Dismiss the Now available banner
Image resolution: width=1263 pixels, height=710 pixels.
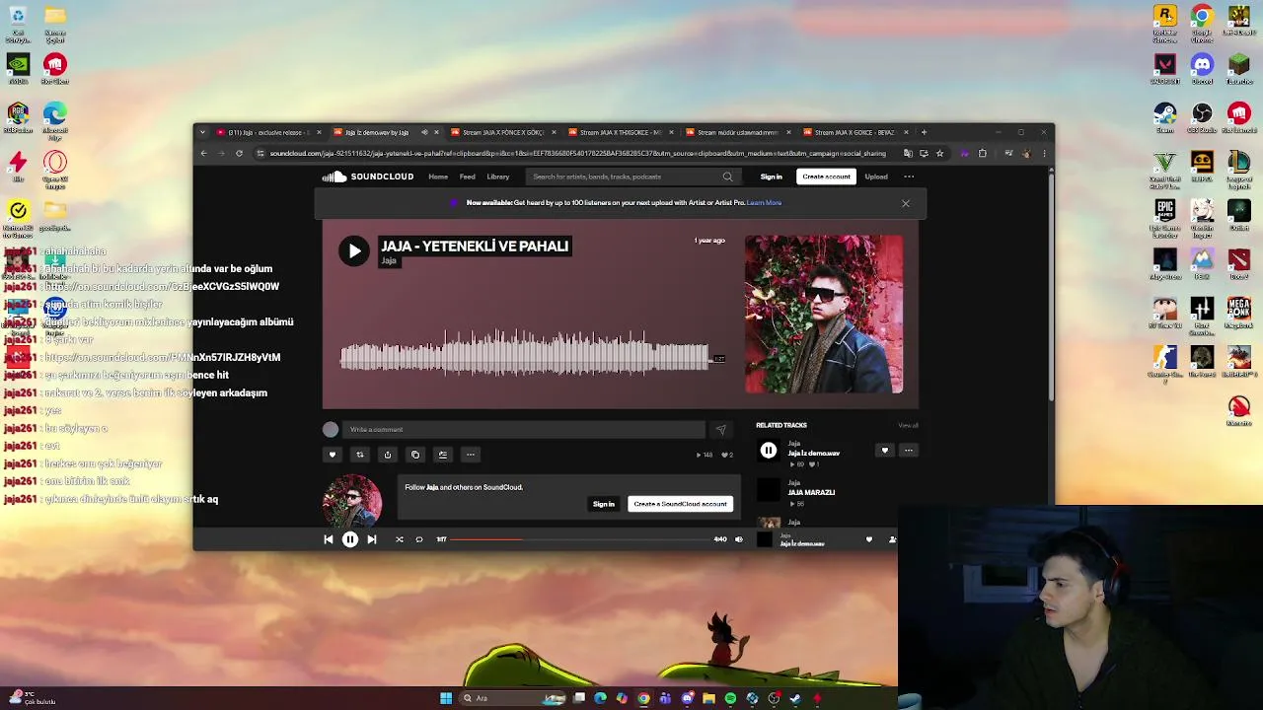pyautogui.click(x=906, y=203)
